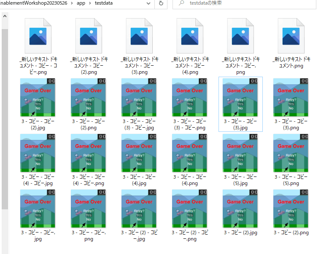The width and height of the screenshot is (321, 254).
Task: Select thumbnail 3 - コピー - コピー.jpg
Action: tap(38, 209)
